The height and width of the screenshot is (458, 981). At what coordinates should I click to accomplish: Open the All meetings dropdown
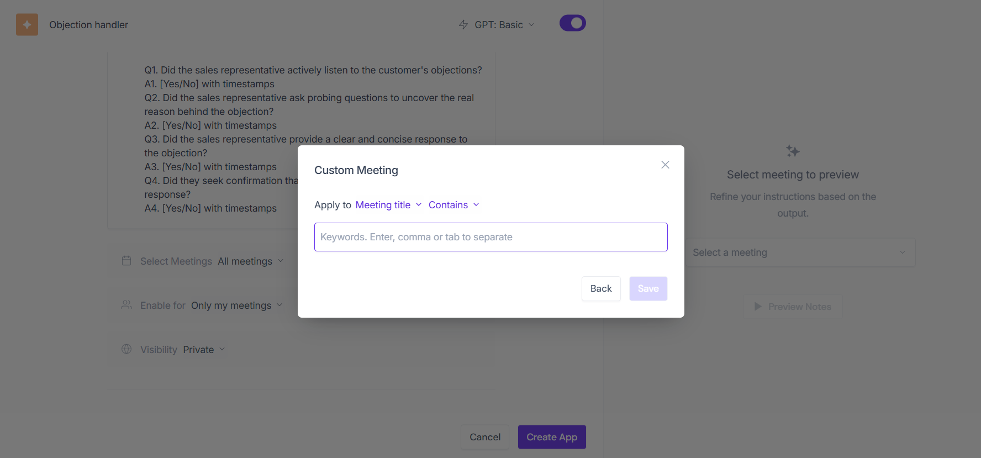pyautogui.click(x=250, y=261)
